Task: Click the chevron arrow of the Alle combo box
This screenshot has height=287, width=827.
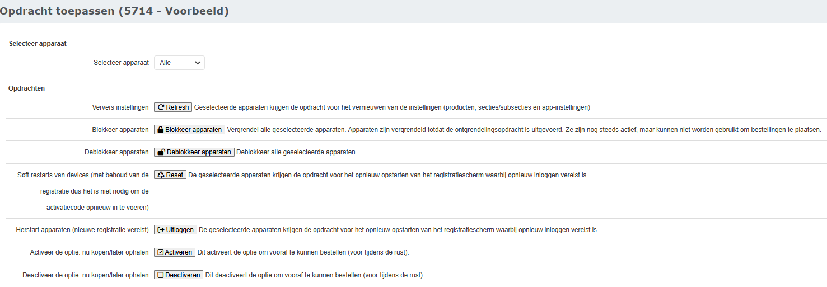Action: pos(197,63)
